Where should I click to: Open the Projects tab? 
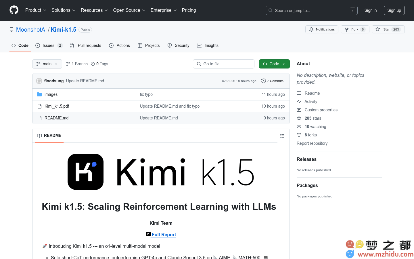[x=149, y=45]
